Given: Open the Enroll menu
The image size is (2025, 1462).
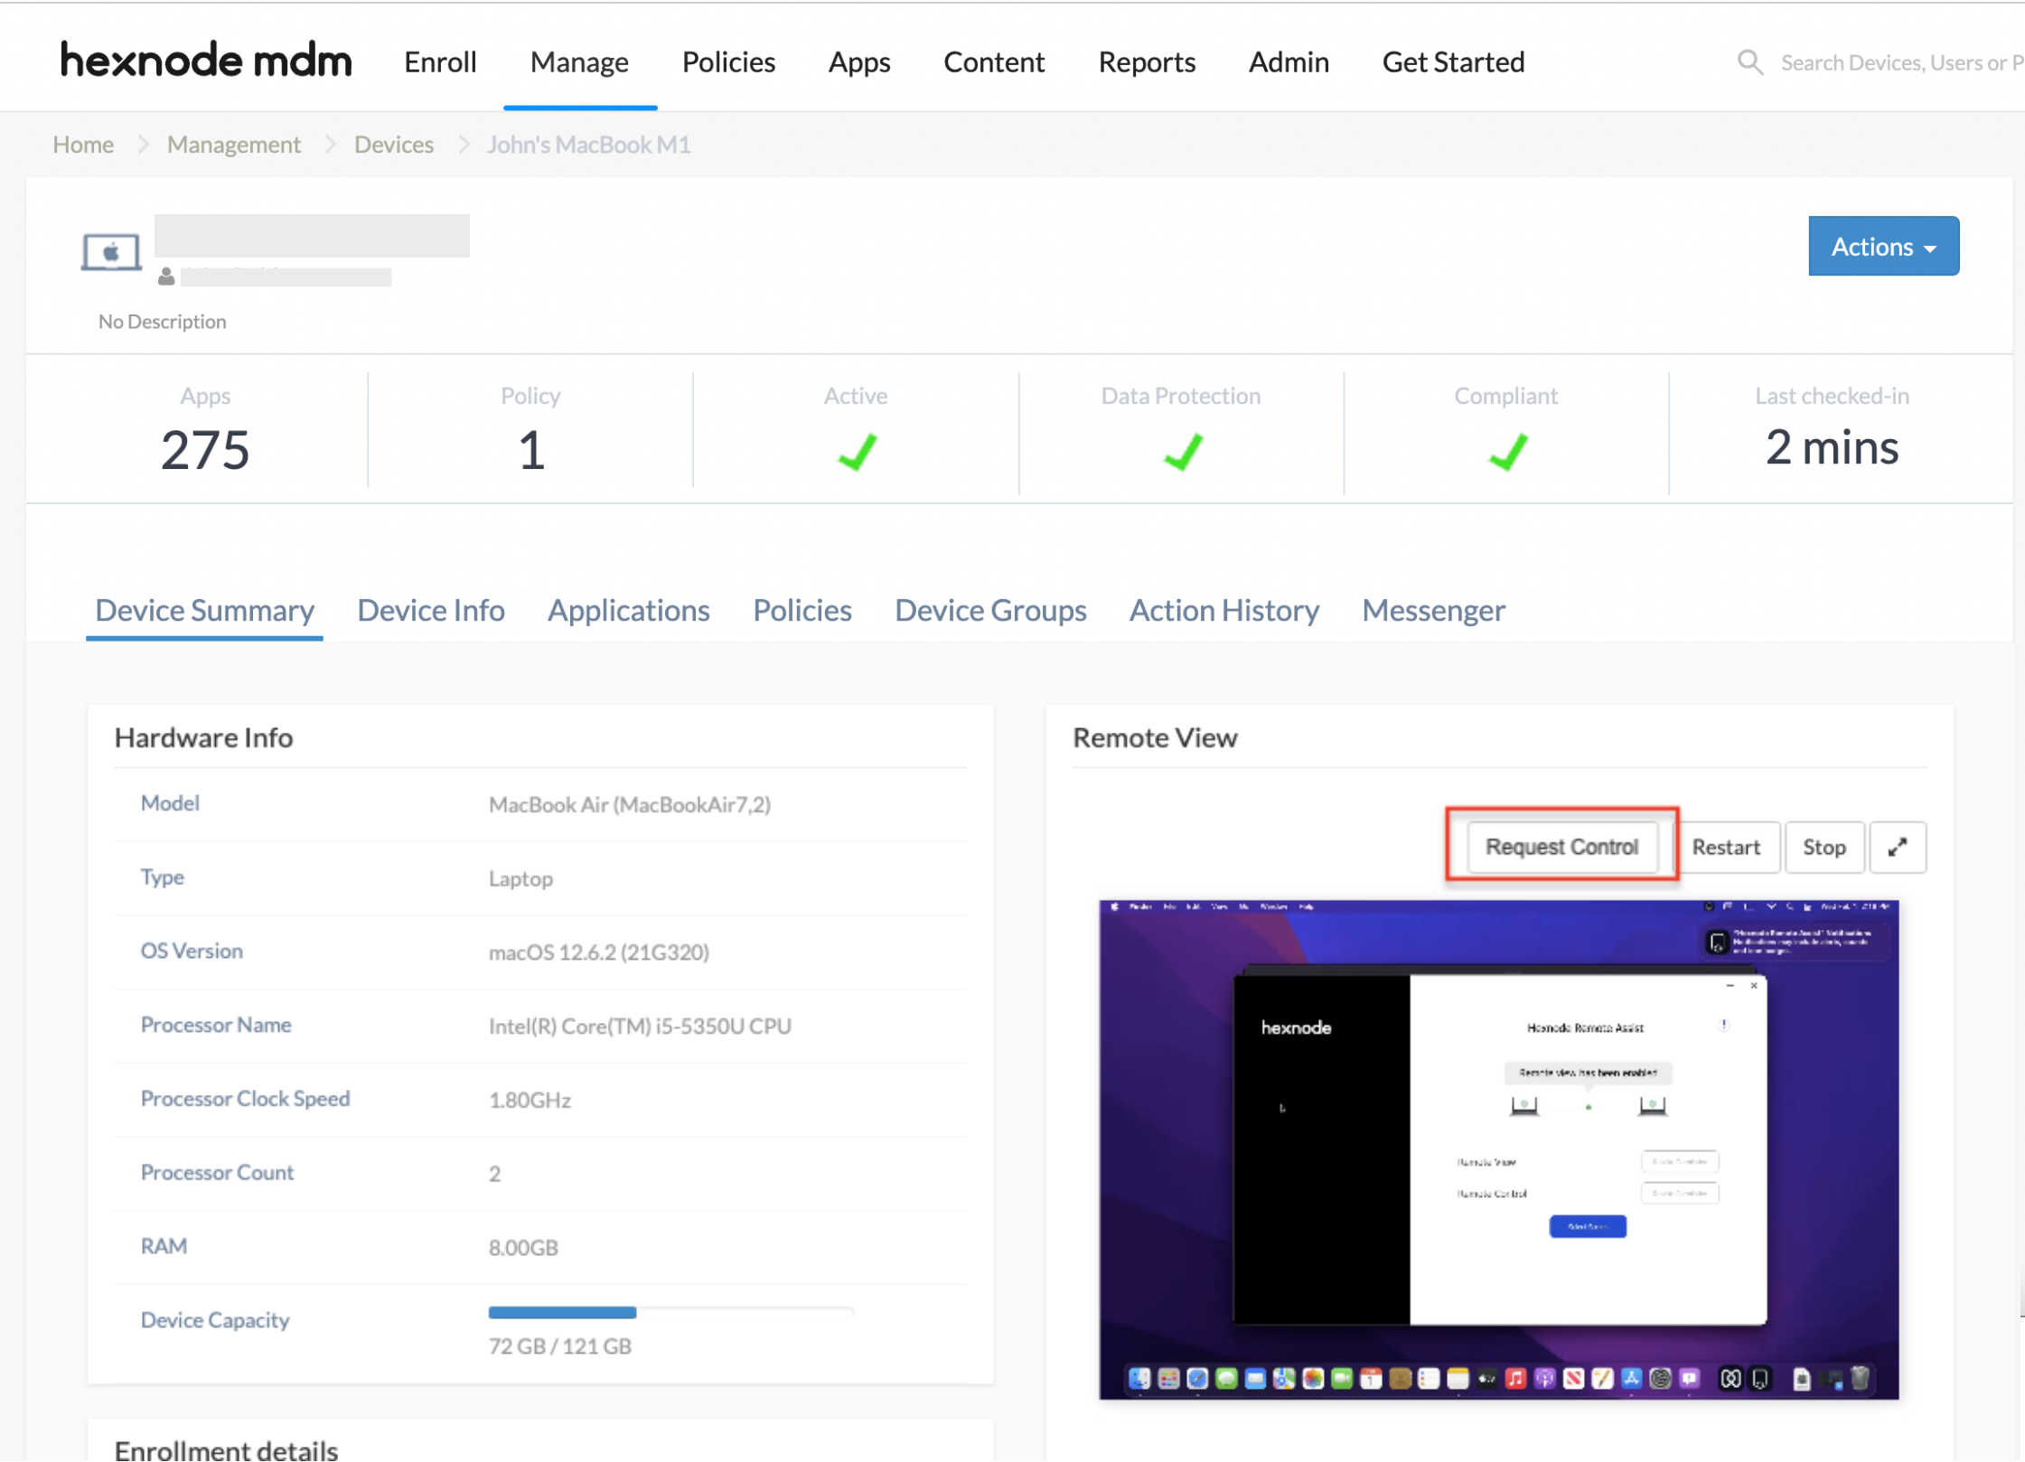Looking at the screenshot, I should click(x=440, y=61).
